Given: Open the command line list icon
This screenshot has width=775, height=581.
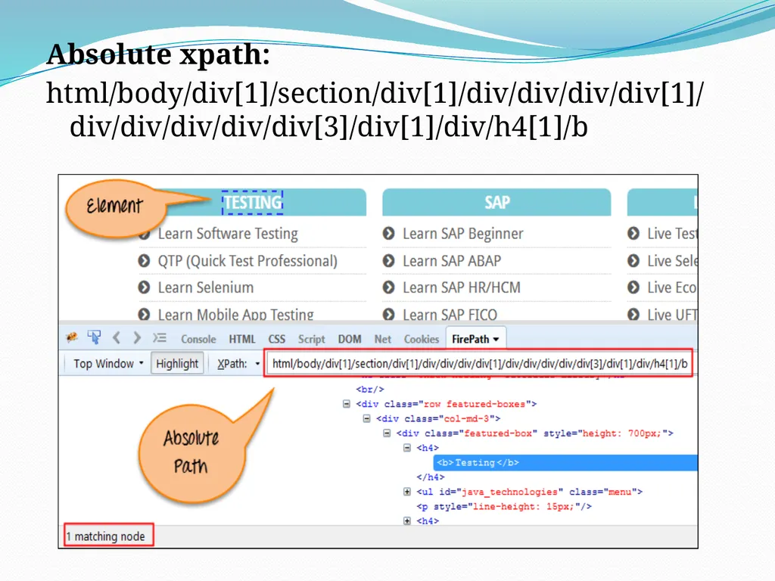Looking at the screenshot, I should (x=159, y=338).
